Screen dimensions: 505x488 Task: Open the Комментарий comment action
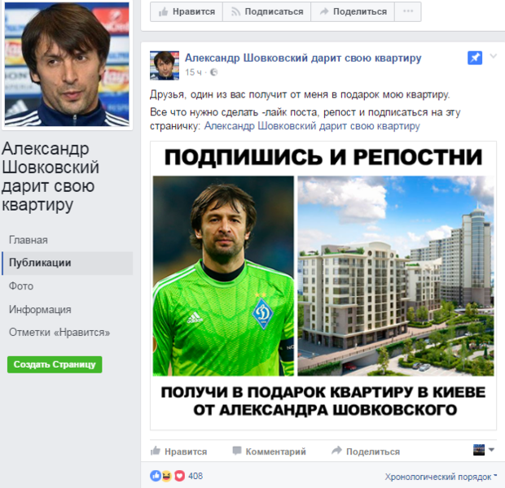pyautogui.click(x=270, y=451)
